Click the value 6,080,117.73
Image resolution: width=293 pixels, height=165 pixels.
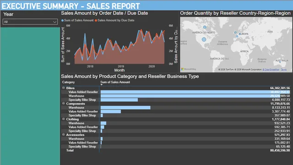pos(281,100)
